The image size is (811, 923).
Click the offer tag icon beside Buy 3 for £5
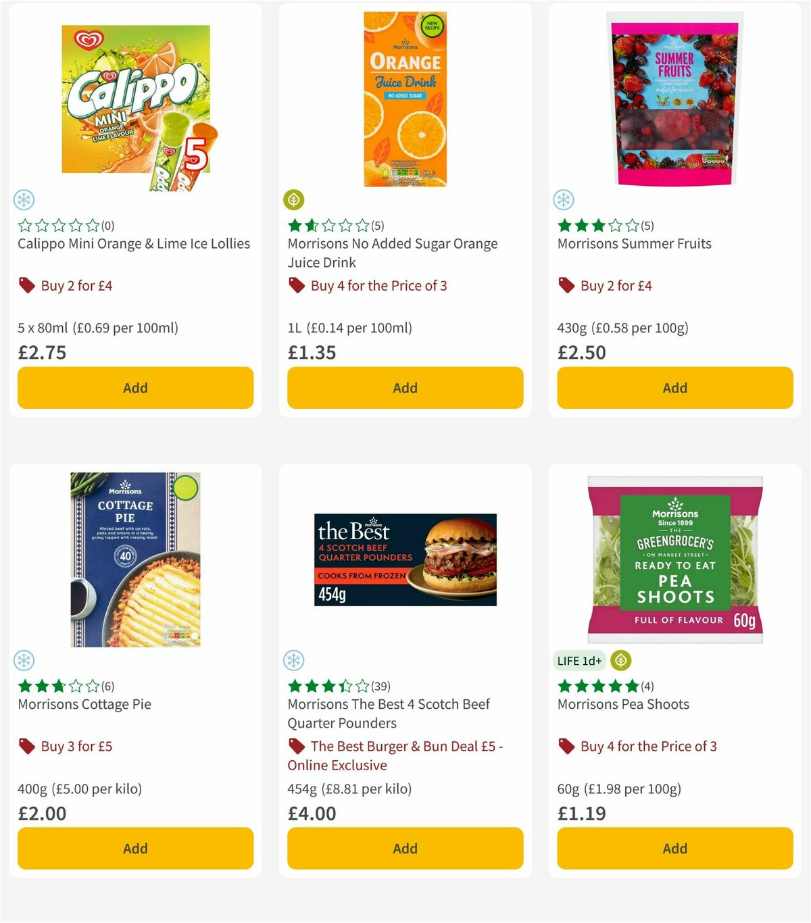[x=26, y=746]
